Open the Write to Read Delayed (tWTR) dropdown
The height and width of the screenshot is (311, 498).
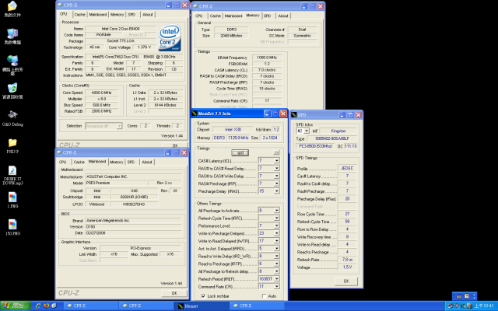pos(276,241)
